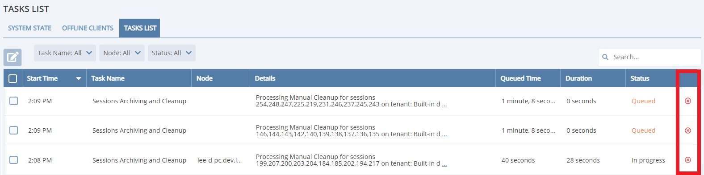Toggle the Start Time sort arrow
Image resolution: width=704 pixels, height=175 pixels.
79,78
